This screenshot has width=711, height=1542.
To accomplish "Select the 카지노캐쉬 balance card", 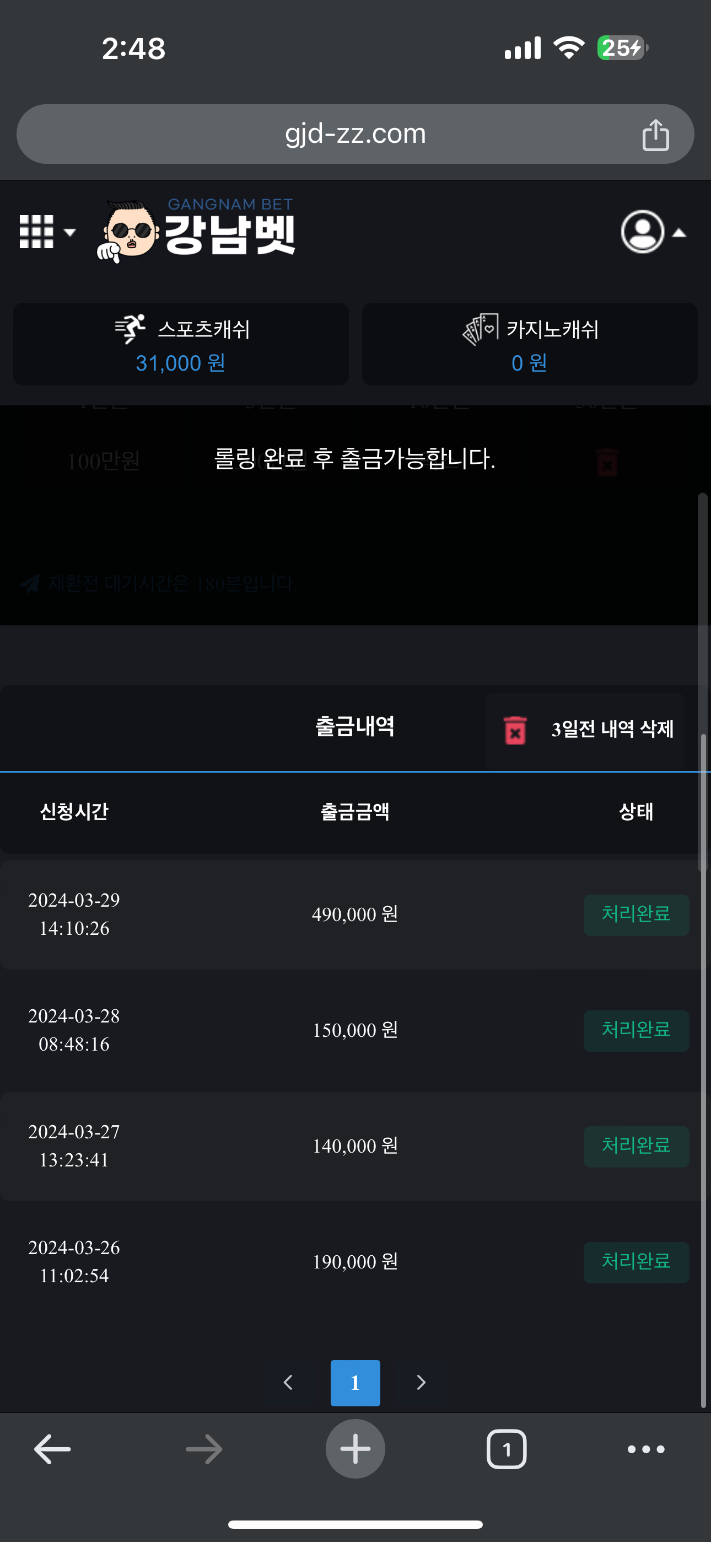I will 529,344.
